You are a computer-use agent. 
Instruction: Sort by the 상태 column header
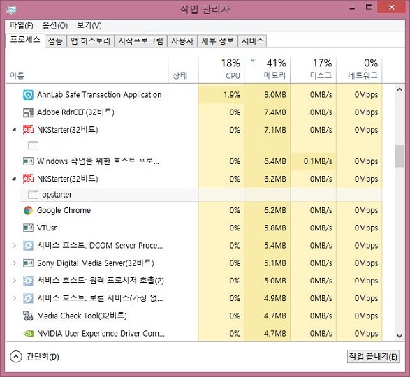(183, 70)
